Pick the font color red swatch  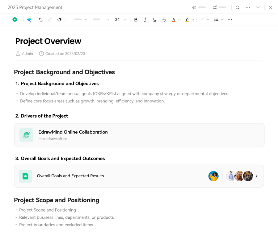[174, 19]
